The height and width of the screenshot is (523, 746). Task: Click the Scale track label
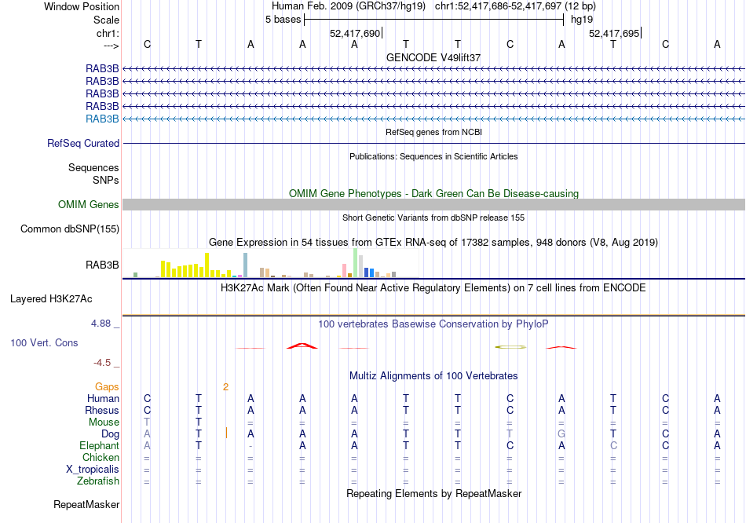tap(106, 20)
